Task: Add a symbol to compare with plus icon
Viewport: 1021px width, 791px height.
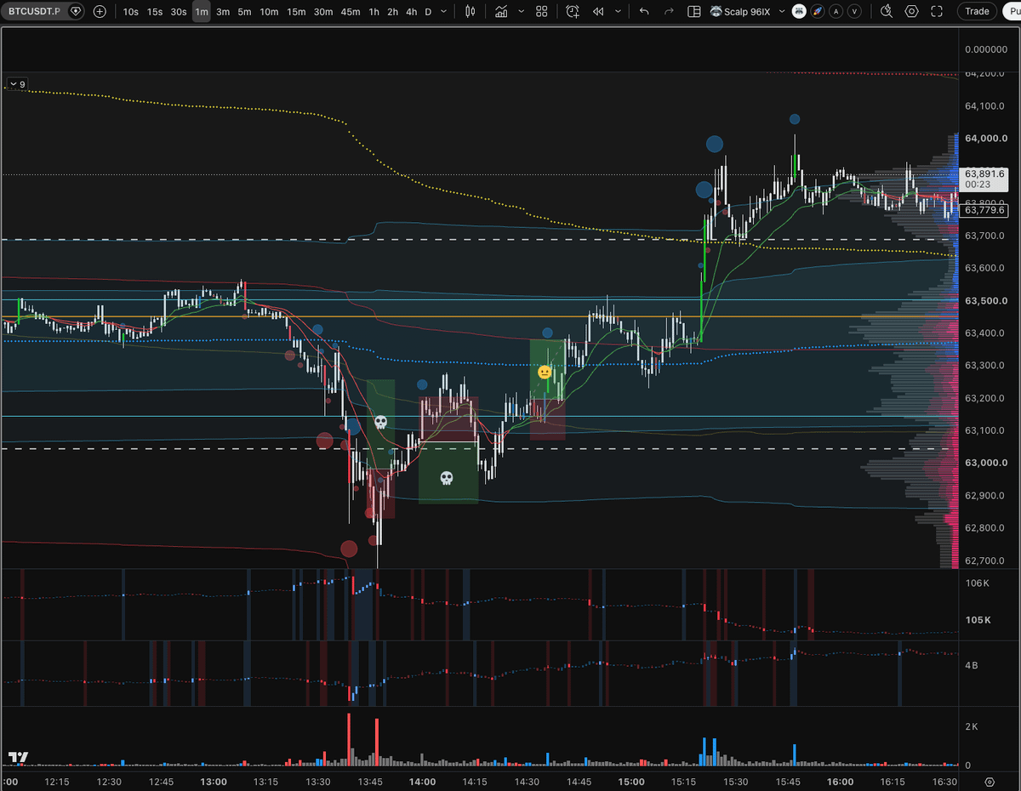Action: (x=100, y=11)
